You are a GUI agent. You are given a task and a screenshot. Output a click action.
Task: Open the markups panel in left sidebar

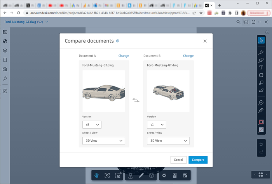tap(5, 79)
